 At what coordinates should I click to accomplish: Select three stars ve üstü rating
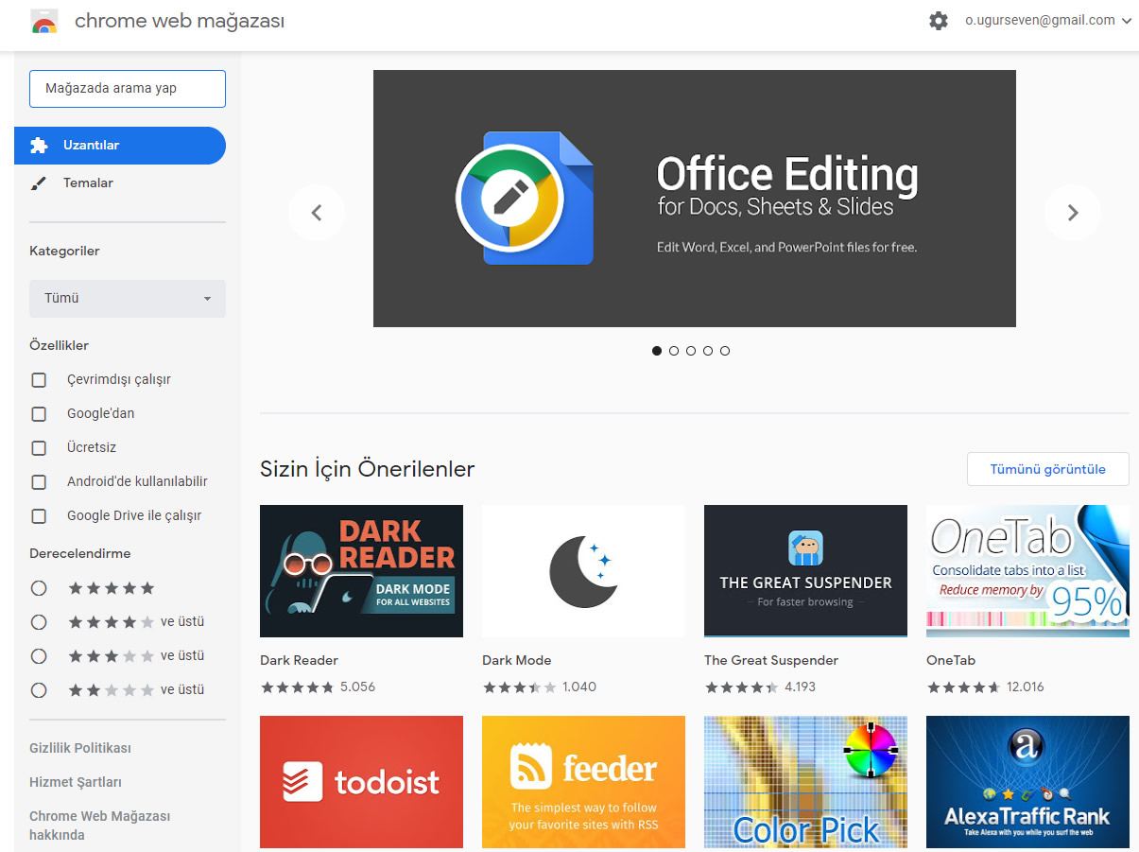[39, 656]
